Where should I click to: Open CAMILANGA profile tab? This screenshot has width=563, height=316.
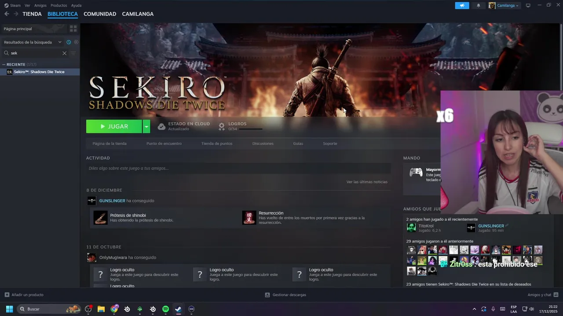click(138, 14)
